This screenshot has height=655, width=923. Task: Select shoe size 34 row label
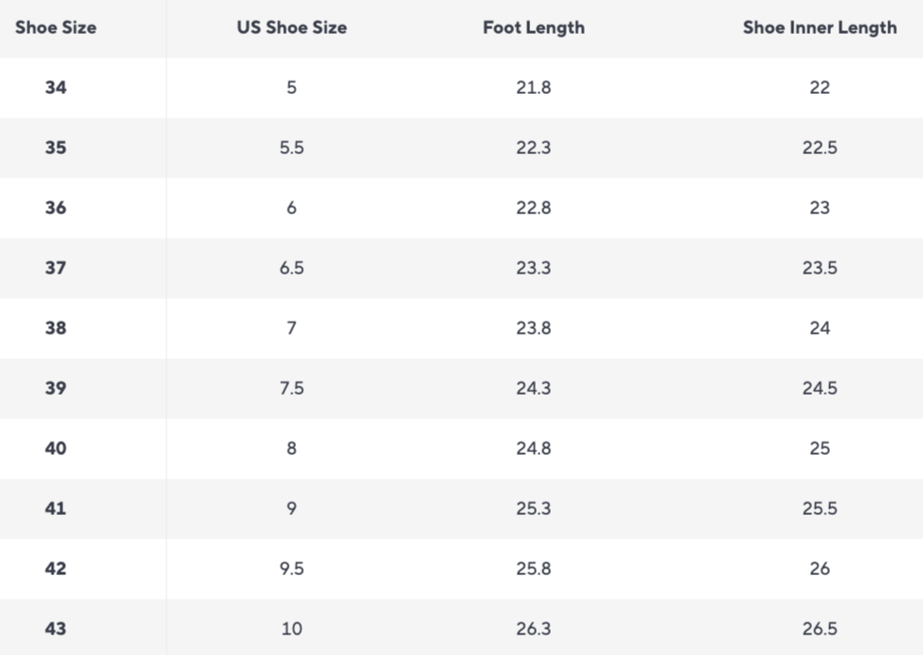(x=55, y=87)
